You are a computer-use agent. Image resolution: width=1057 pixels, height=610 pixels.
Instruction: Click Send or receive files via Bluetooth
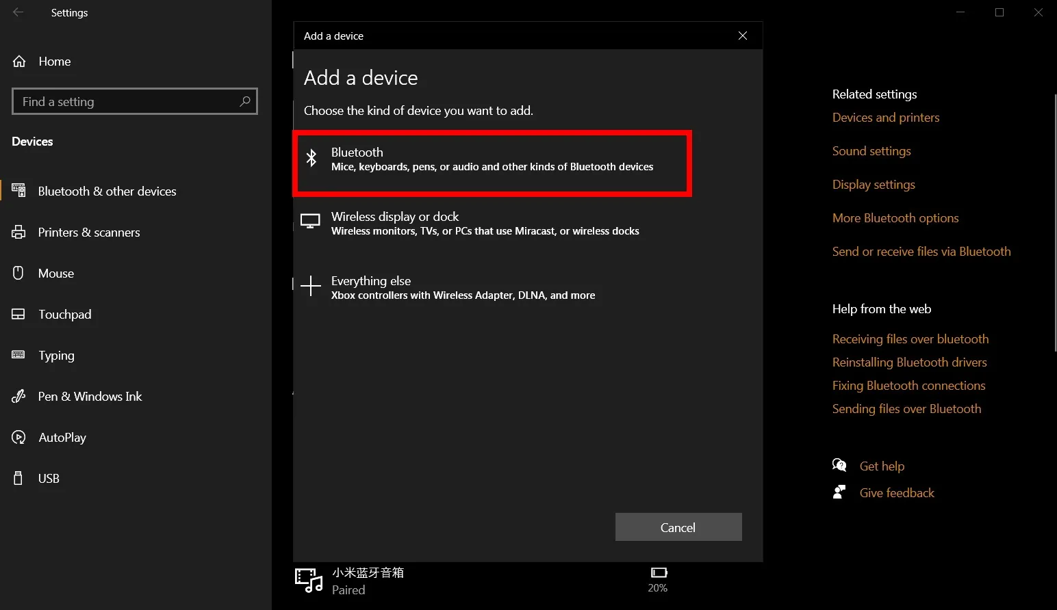[921, 252]
